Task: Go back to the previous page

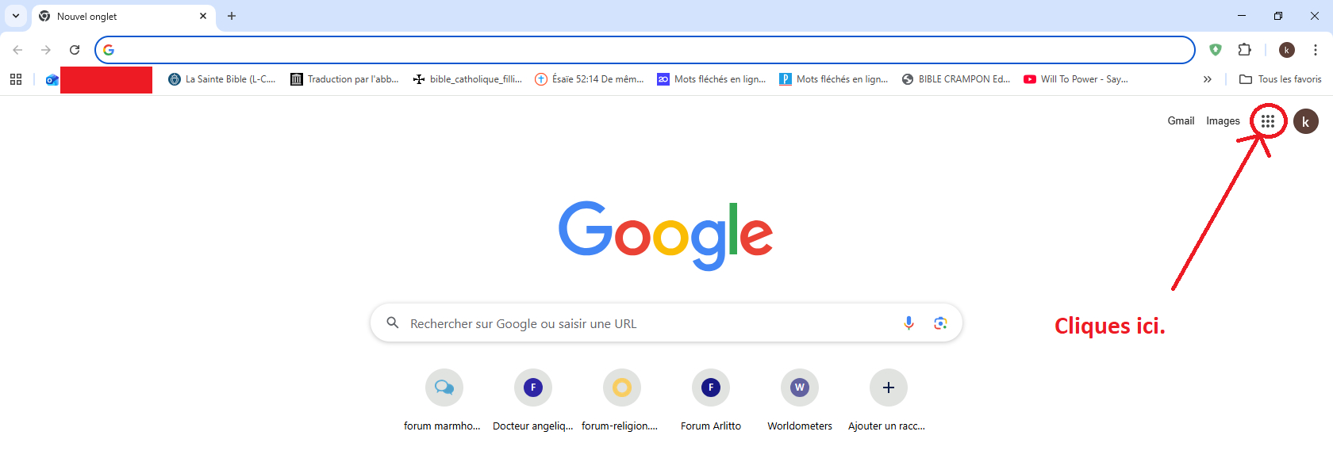Action: point(17,50)
